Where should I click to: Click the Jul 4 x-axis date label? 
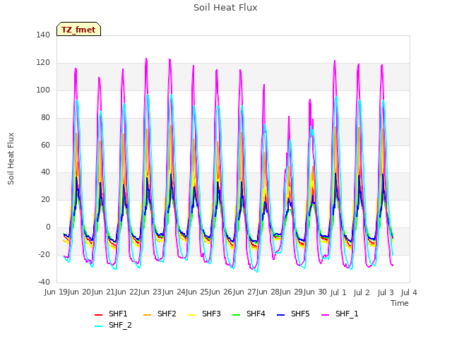(409, 293)
